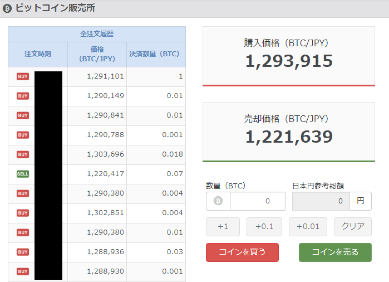Click the BUY badge at price 1,302,851
Viewport: 389px width, 282px height.
pos(23,213)
